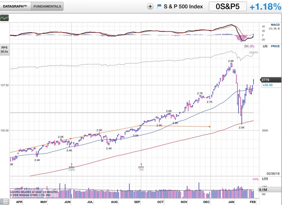Toggle LIN price scale

point(265,46)
